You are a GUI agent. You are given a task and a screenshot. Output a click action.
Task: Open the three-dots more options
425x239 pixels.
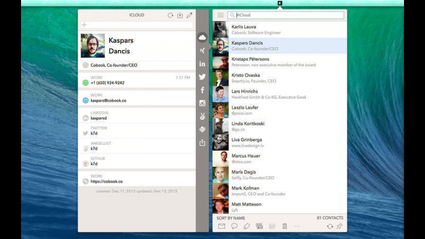pyautogui.click(x=297, y=226)
